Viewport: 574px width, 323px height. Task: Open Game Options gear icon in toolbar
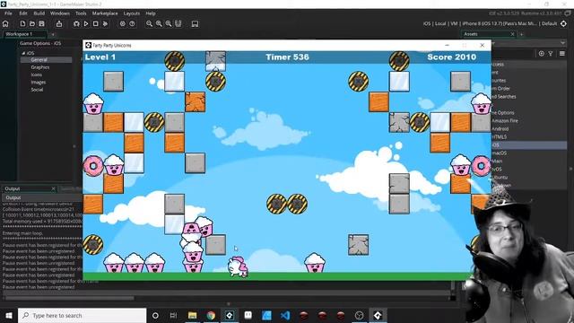[x=122, y=24]
